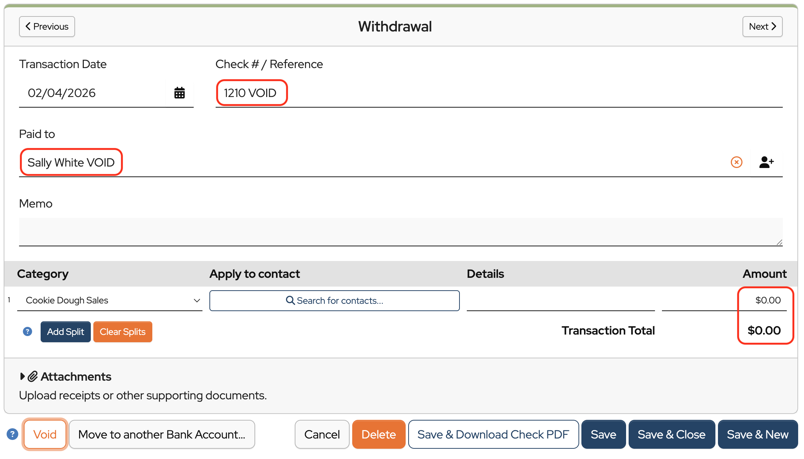
Task: Go to the Next transaction
Action: click(762, 27)
